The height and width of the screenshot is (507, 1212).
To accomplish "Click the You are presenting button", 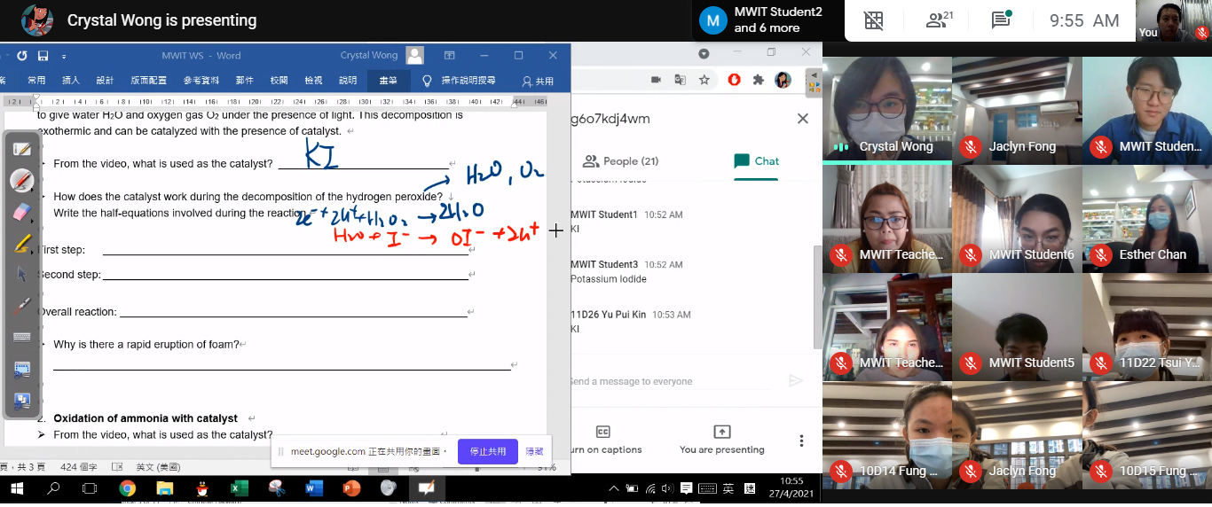I will [x=721, y=440].
